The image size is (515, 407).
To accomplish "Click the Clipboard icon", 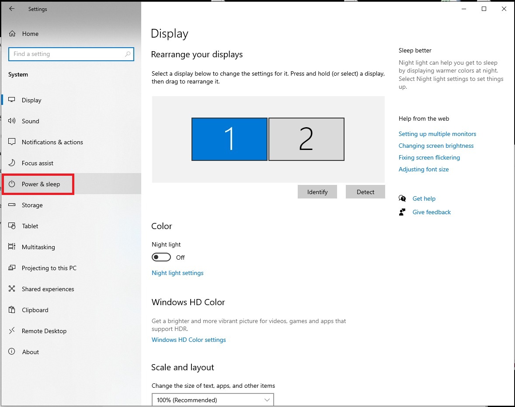I will point(12,310).
